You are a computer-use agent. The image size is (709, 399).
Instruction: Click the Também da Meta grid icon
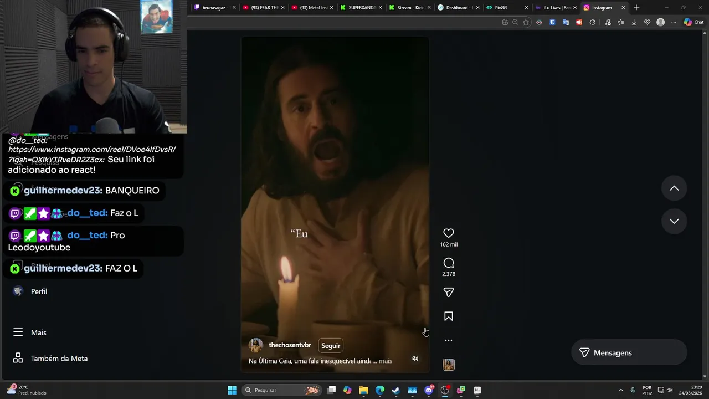pyautogui.click(x=18, y=358)
